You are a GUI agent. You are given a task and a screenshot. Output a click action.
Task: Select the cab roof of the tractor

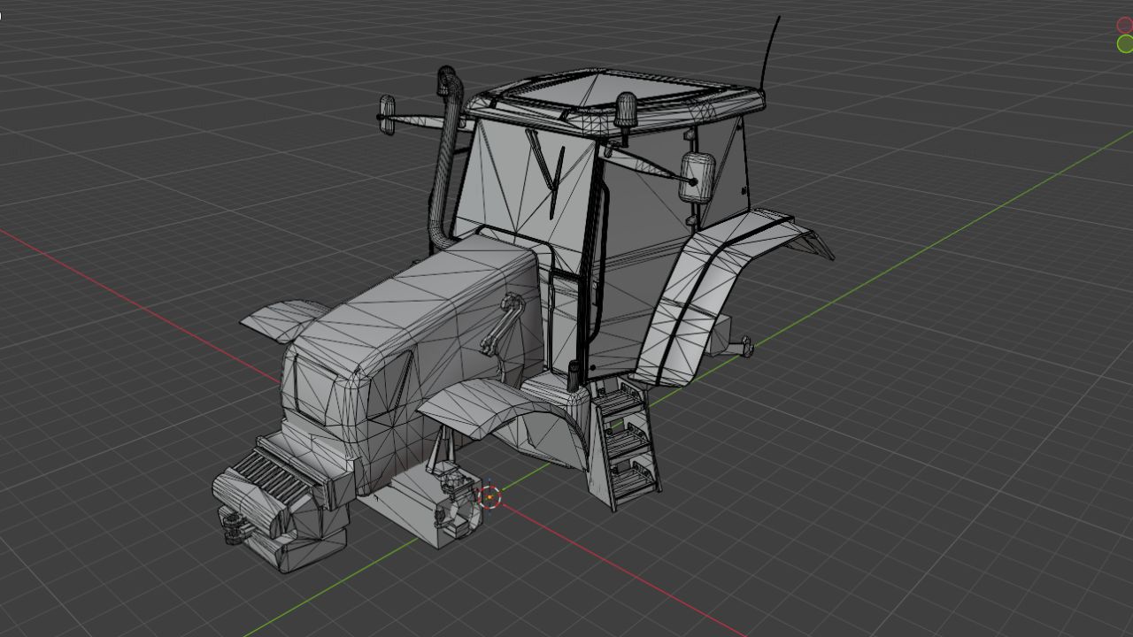tap(614, 99)
